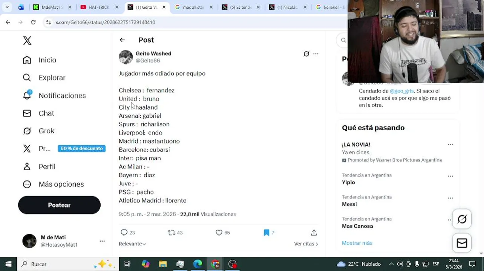This screenshot has width=484, height=271.
Task: Open the Ver citas link
Action: click(306, 244)
